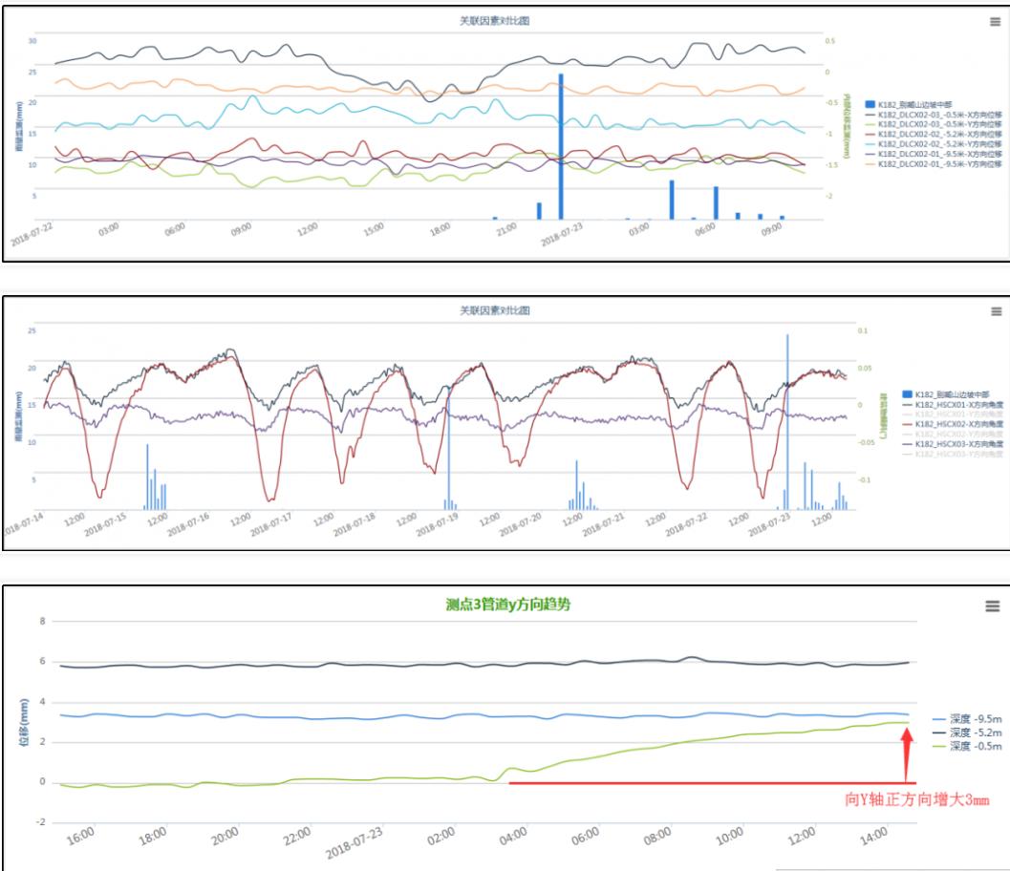1010x871 pixels.
Task: Click the 2018-07-21 axis label in middle chart
Action: click(x=603, y=525)
